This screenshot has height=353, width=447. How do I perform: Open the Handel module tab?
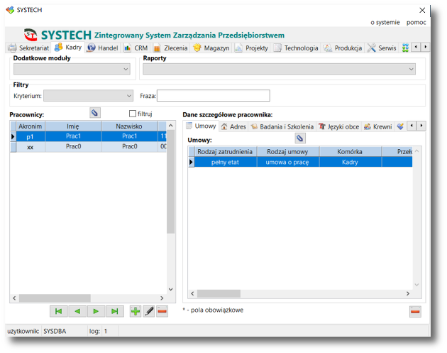click(102, 48)
